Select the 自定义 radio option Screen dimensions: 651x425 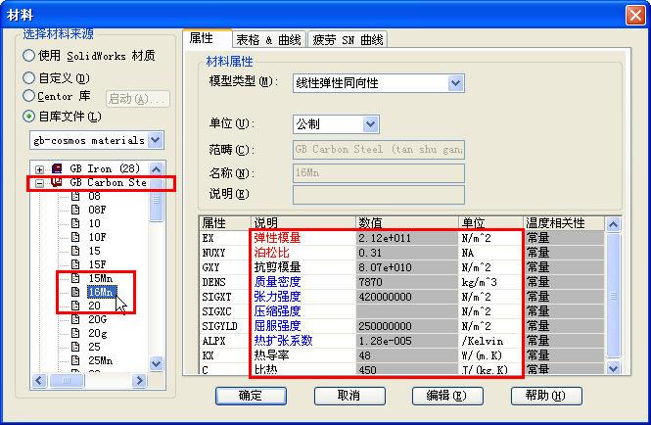click(28, 77)
